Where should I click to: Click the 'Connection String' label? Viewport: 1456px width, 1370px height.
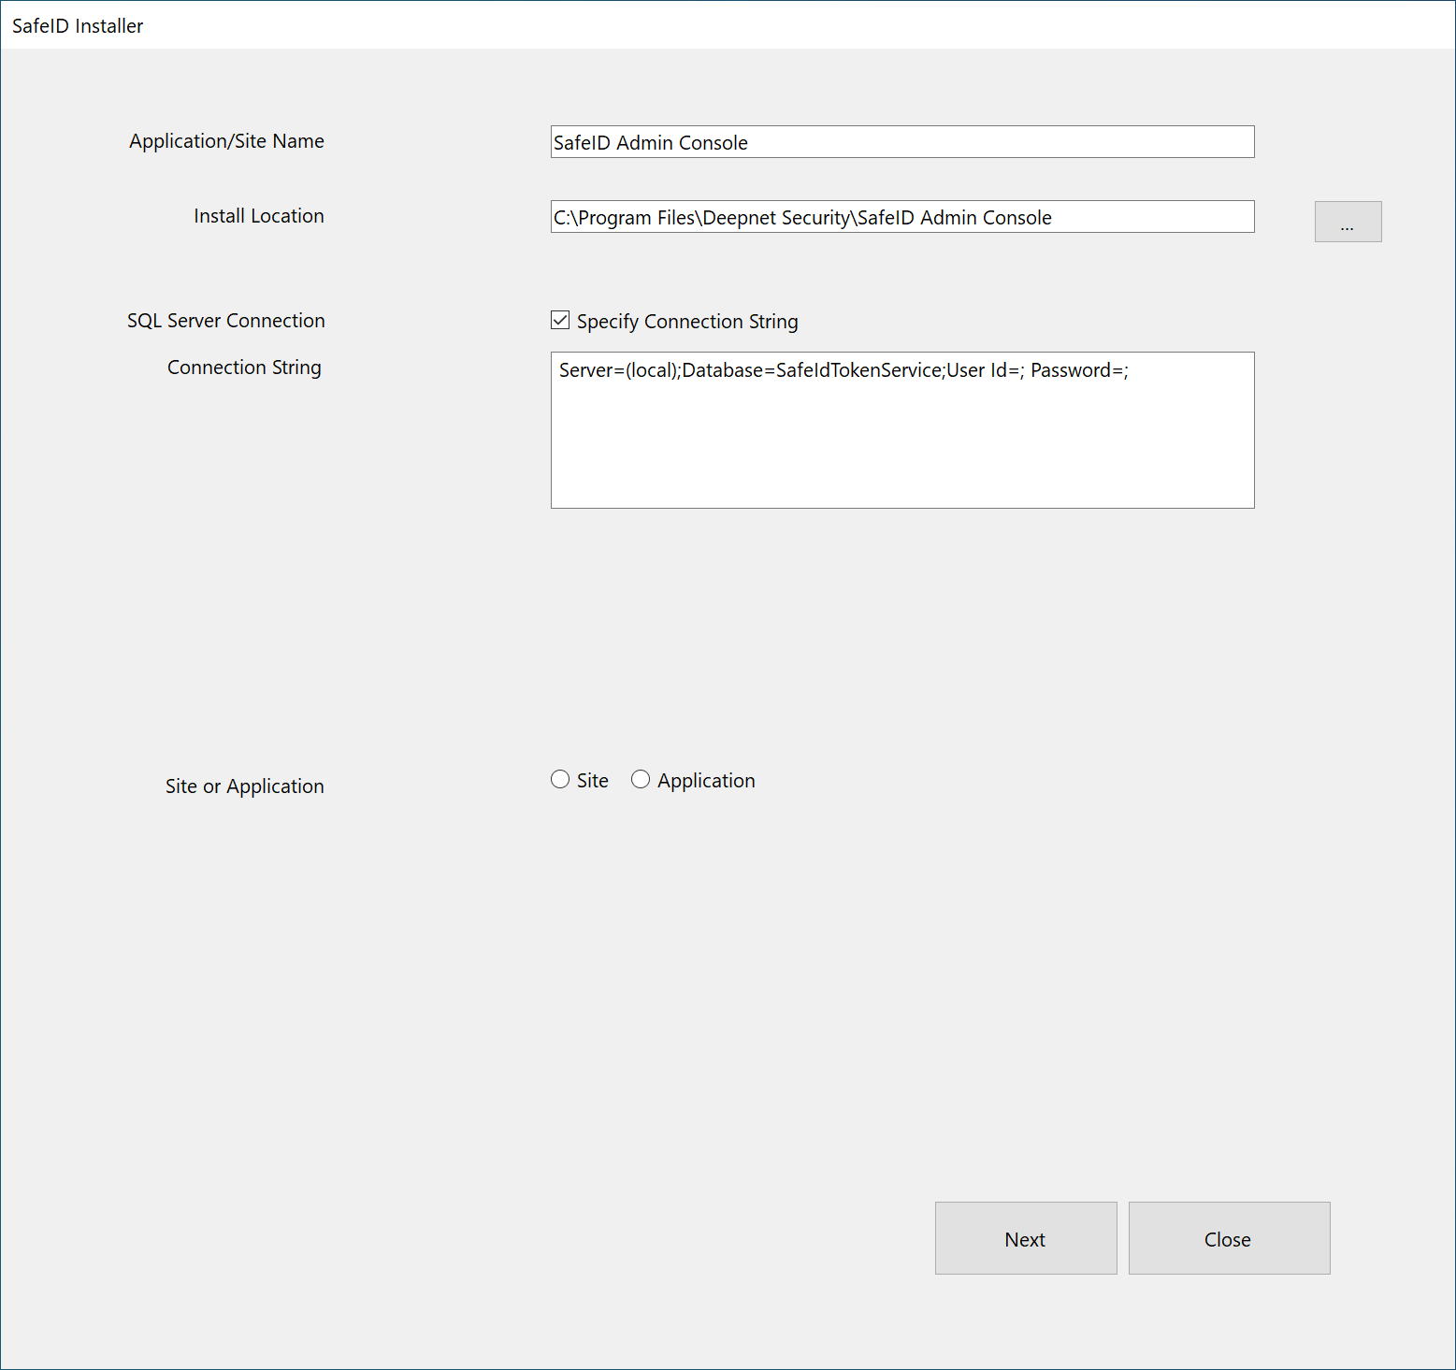coord(244,368)
